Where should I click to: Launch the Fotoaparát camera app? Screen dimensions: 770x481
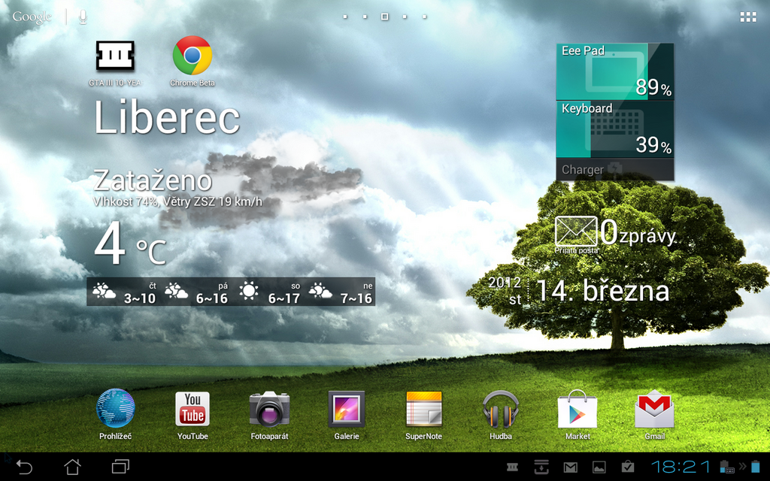(x=269, y=410)
